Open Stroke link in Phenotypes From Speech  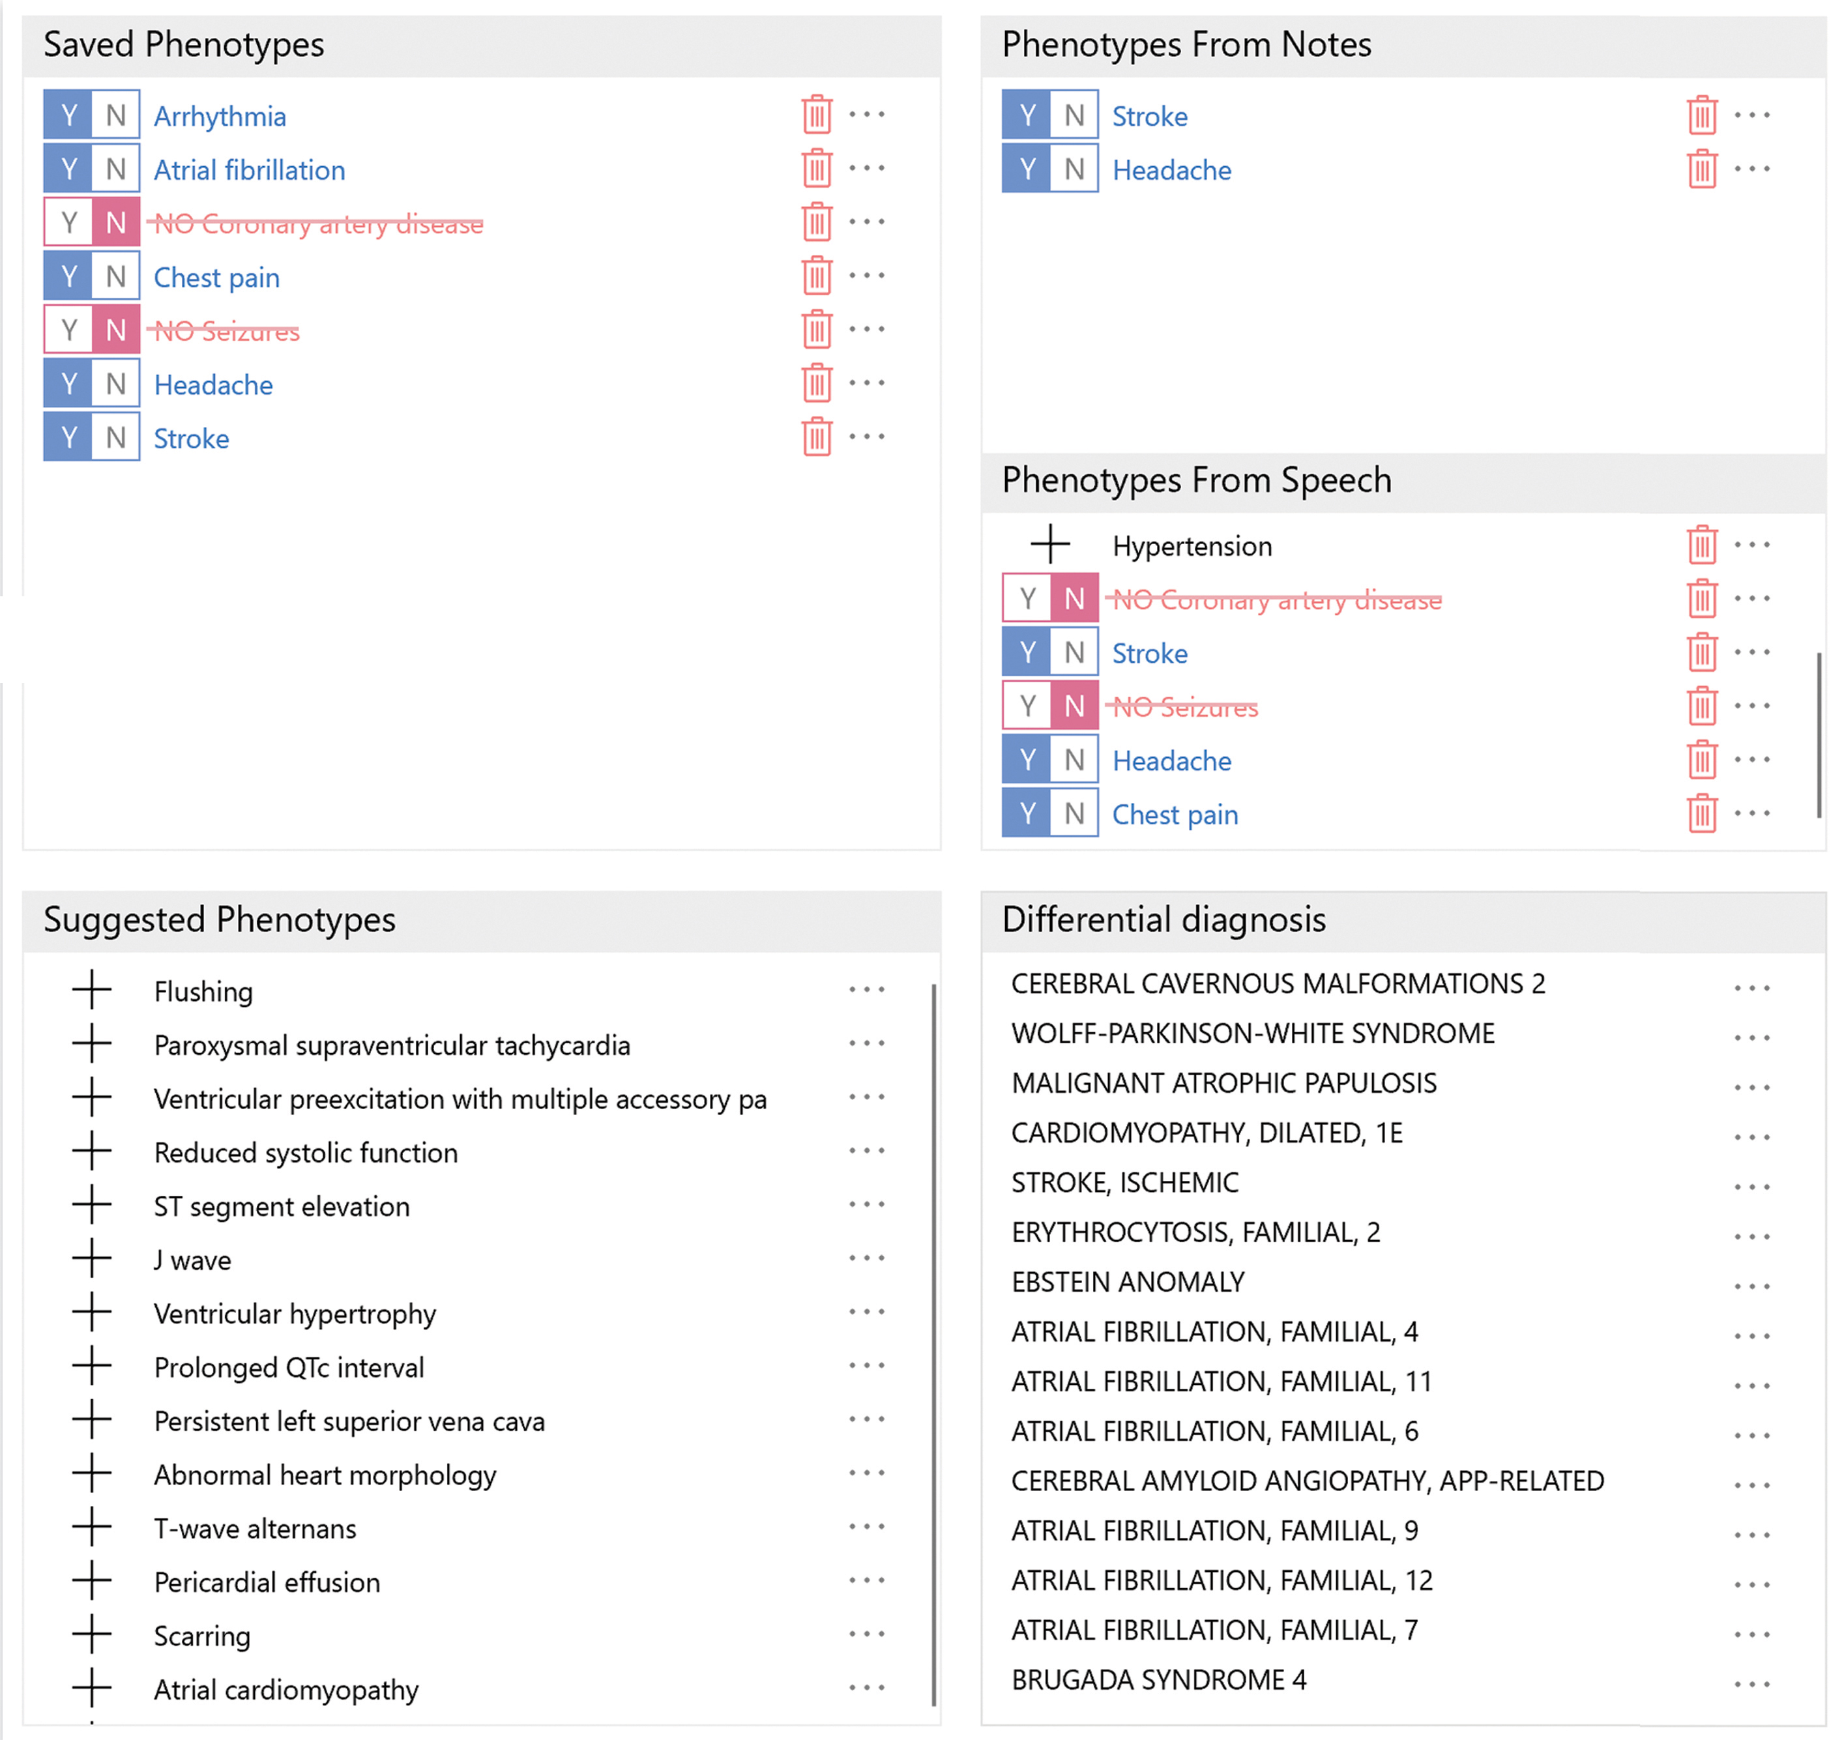pyautogui.click(x=1149, y=653)
